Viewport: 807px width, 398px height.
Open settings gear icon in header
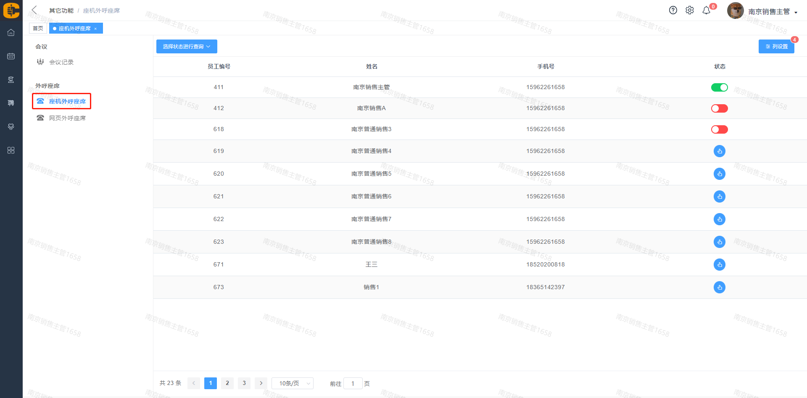click(x=690, y=11)
